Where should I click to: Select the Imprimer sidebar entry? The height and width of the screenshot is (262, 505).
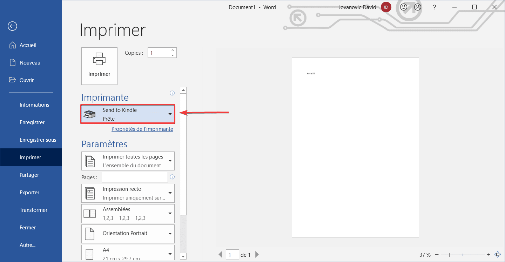tap(31, 157)
